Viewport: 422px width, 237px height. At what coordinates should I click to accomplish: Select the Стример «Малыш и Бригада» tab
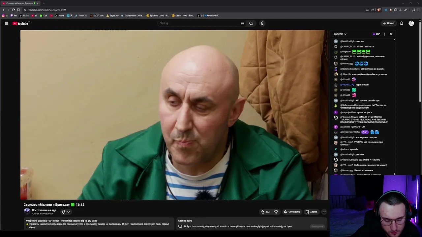[21, 3]
